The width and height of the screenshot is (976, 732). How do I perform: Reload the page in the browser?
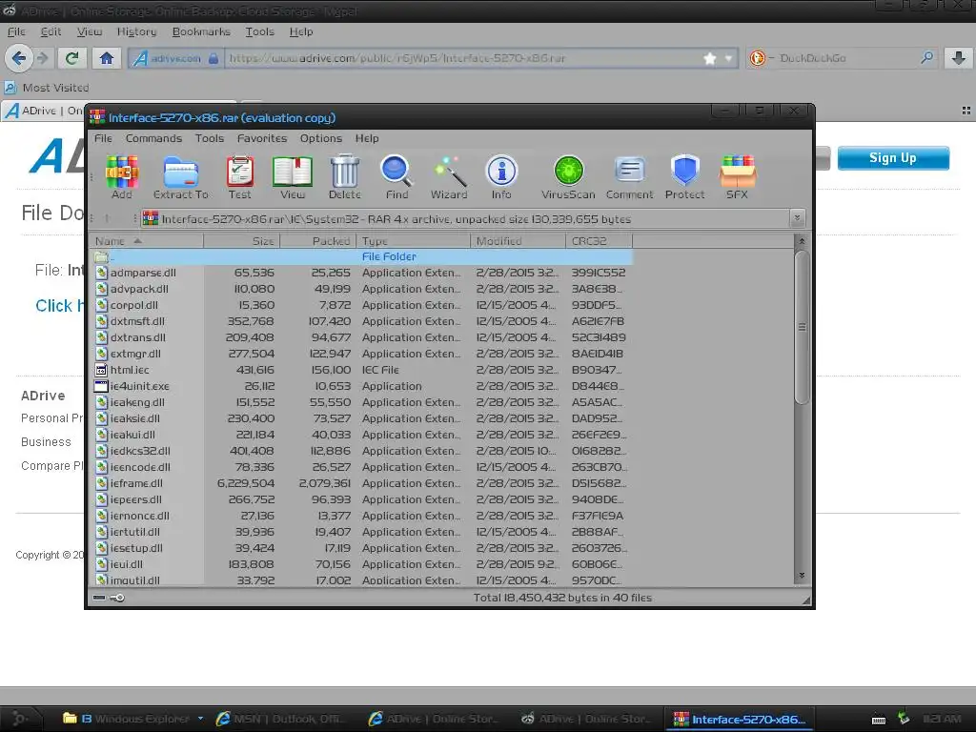click(72, 58)
